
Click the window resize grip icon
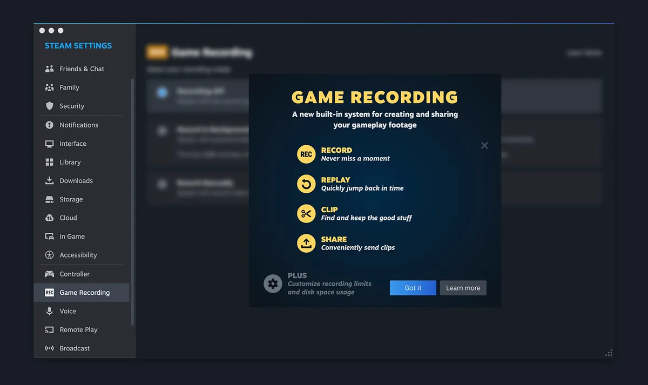pyautogui.click(x=609, y=353)
